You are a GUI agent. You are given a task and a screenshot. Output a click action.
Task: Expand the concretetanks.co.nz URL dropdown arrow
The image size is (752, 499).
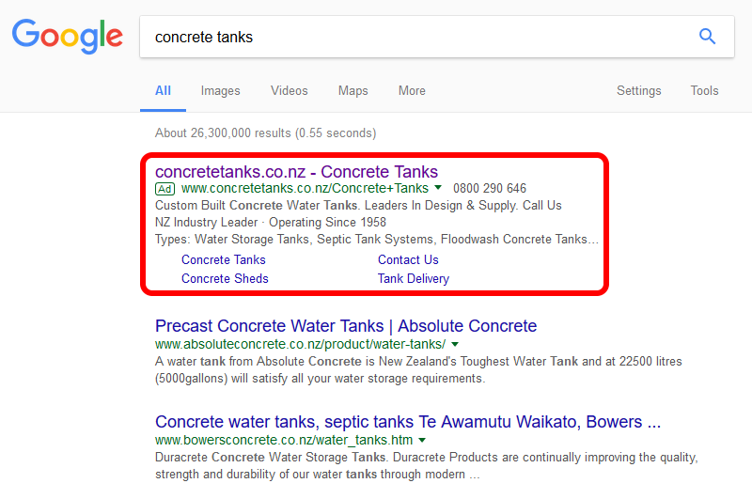439,188
